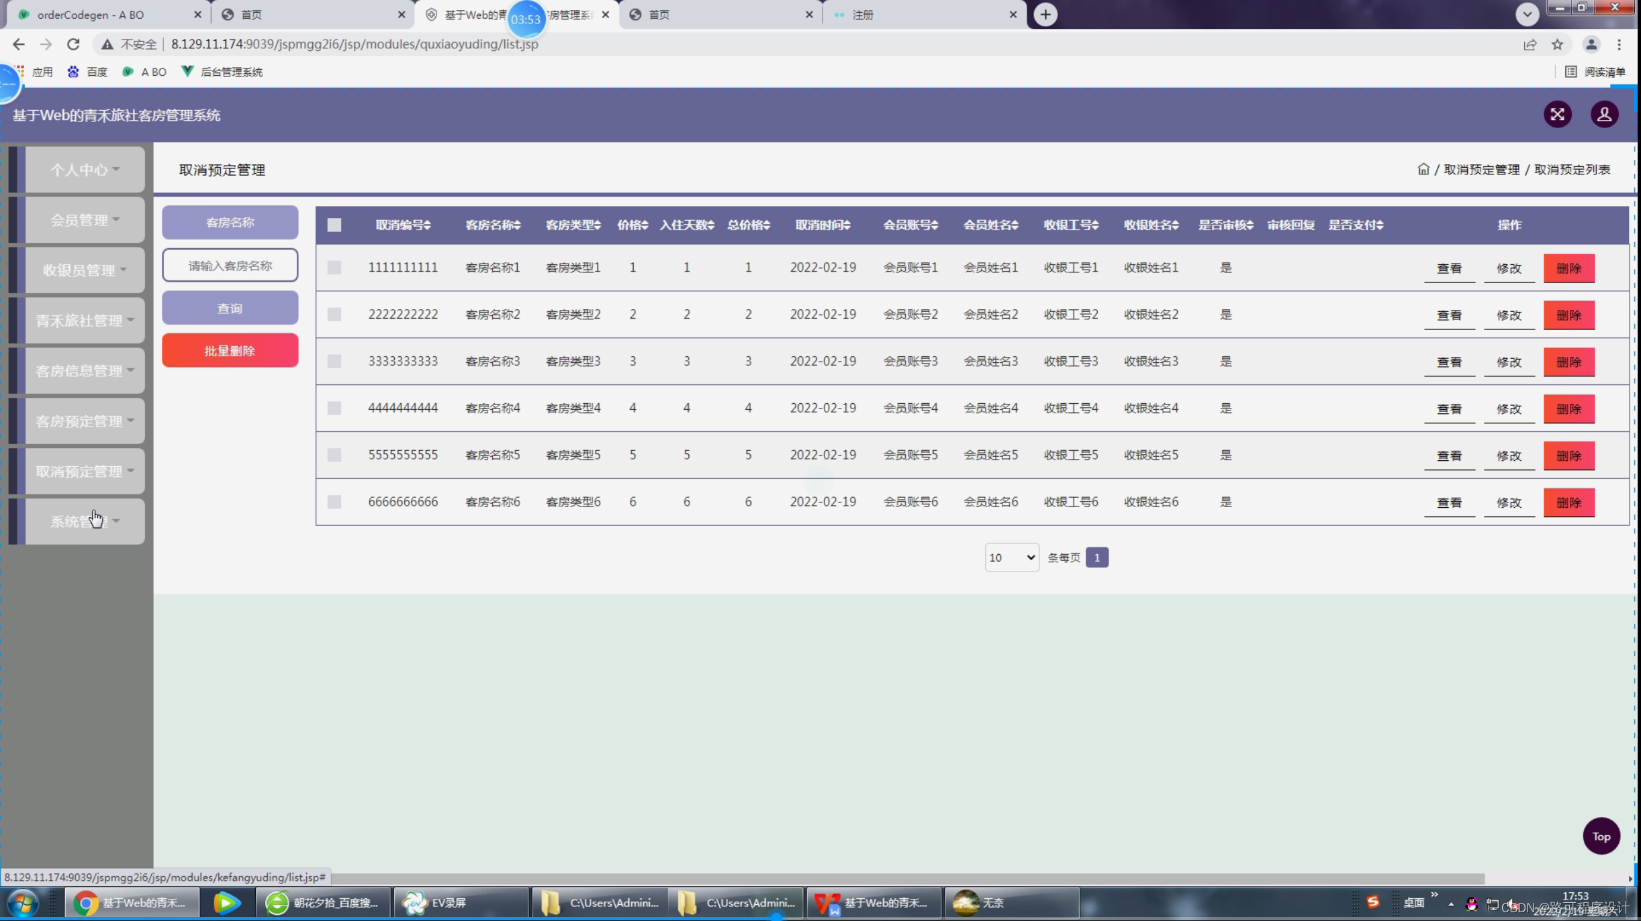Expand the 系统管理 sidebar menu
The width and height of the screenshot is (1641, 921).
[x=85, y=521]
